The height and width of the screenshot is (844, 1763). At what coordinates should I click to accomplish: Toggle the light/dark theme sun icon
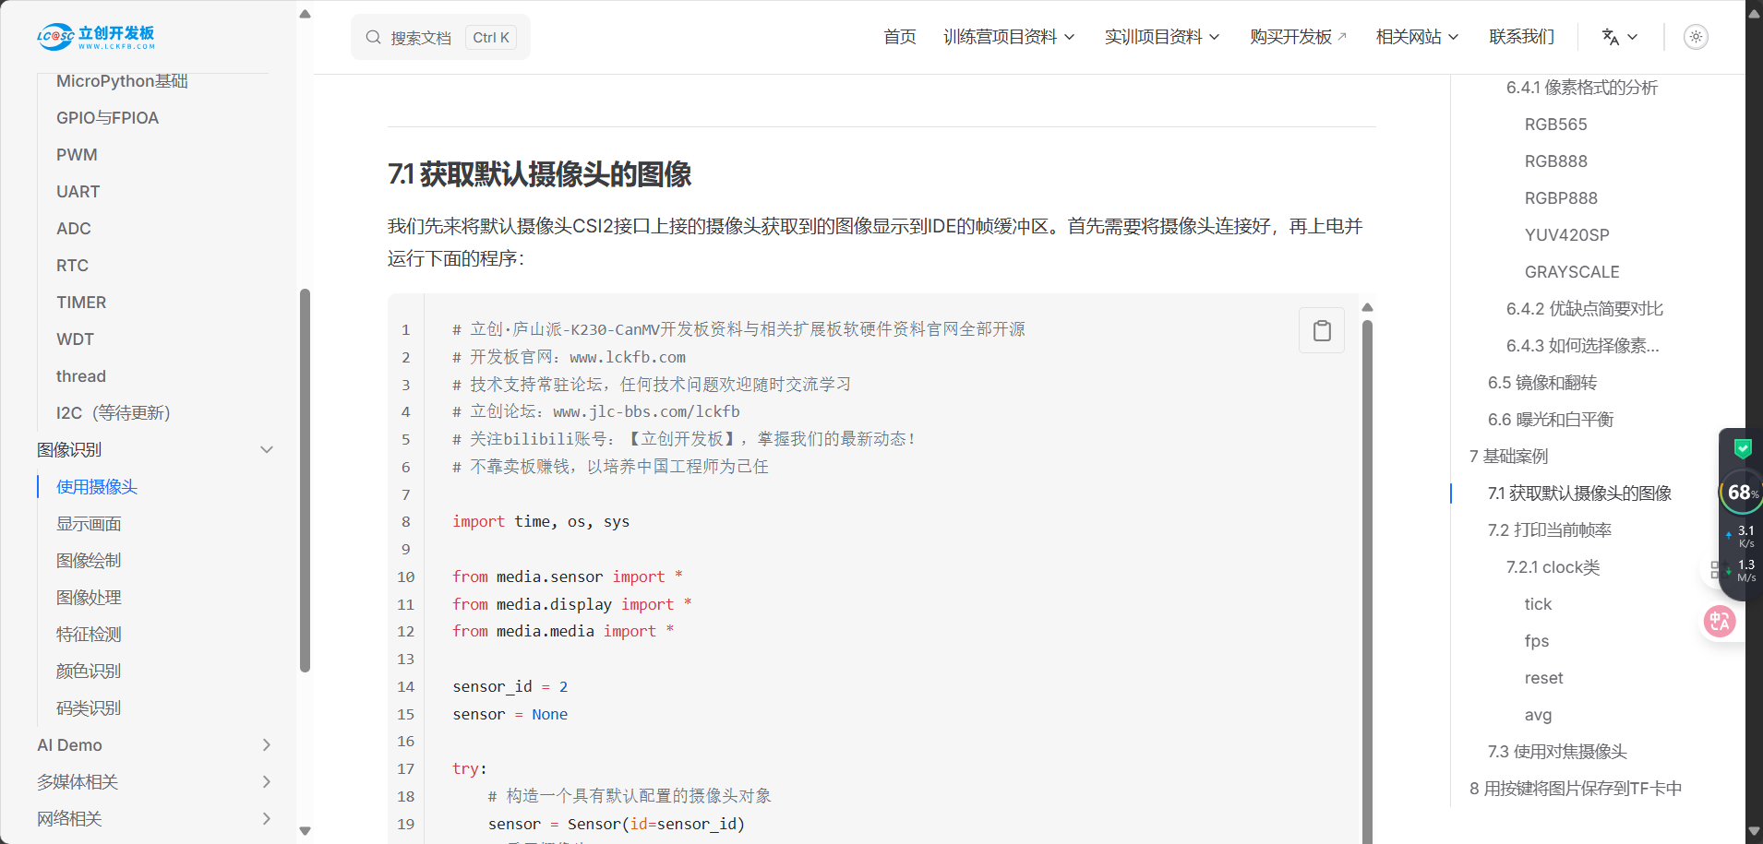click(1696, 37)
